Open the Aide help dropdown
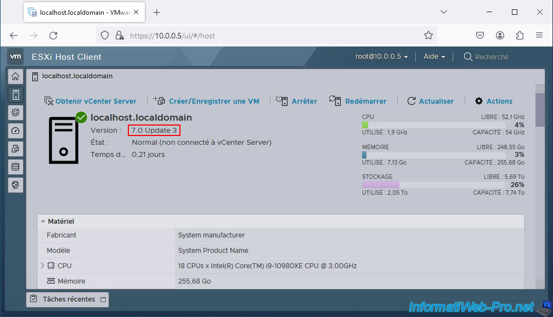The width and height of the screenshot is (553, 317). coord(434,56)
